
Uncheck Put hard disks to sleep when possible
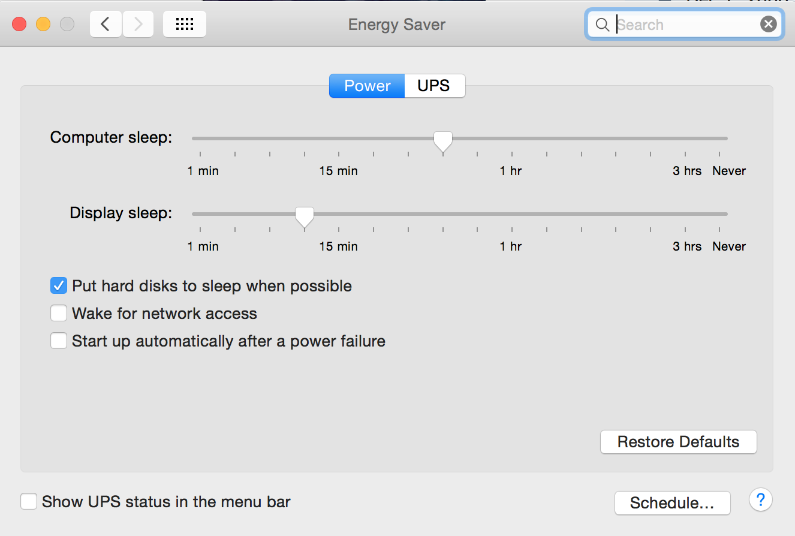click(58, 286)
